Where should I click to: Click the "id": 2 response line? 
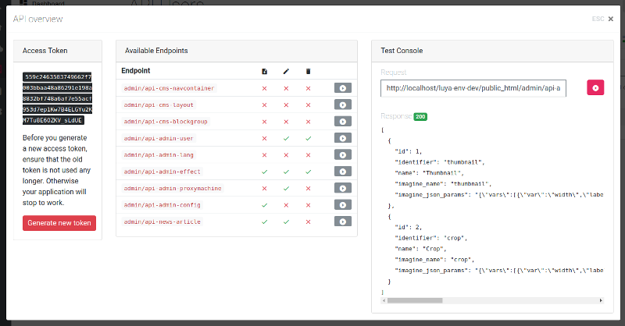click(408, 227)
